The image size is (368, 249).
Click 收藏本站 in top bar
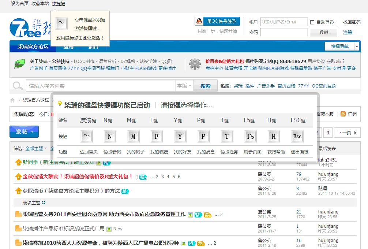coord(40,4)
